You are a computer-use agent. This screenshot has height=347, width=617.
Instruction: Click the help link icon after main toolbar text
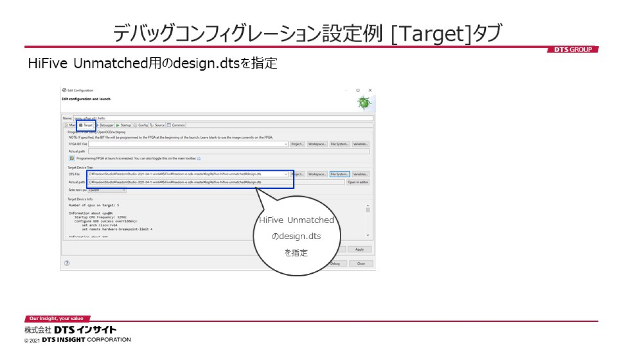coord(199,158)
